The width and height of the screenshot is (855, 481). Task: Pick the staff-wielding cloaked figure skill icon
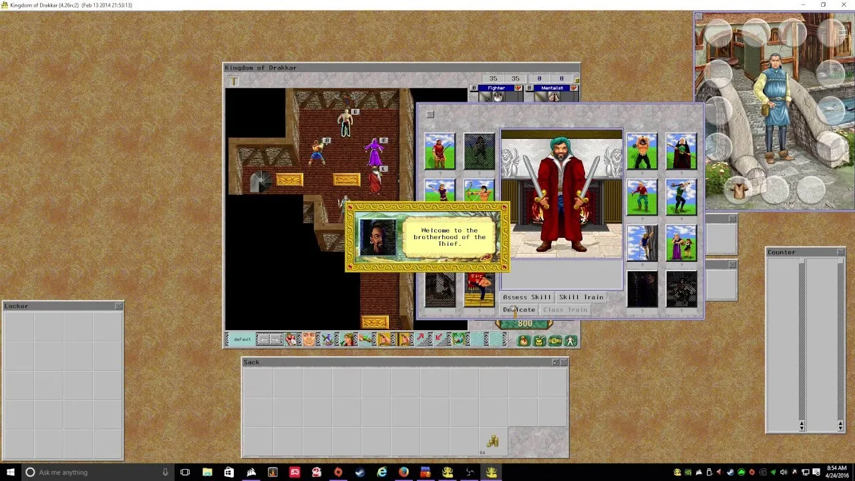(681, 151)
